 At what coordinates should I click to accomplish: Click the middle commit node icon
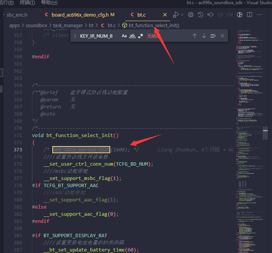coord(220,15)
